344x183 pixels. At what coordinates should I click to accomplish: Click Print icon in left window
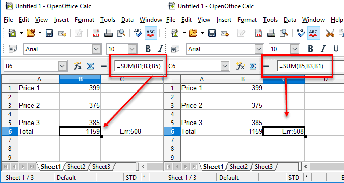pyautogui.click(x=109, y=33)
